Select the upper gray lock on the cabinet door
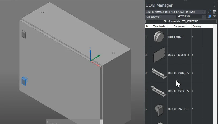 click(x=24, y=35)
